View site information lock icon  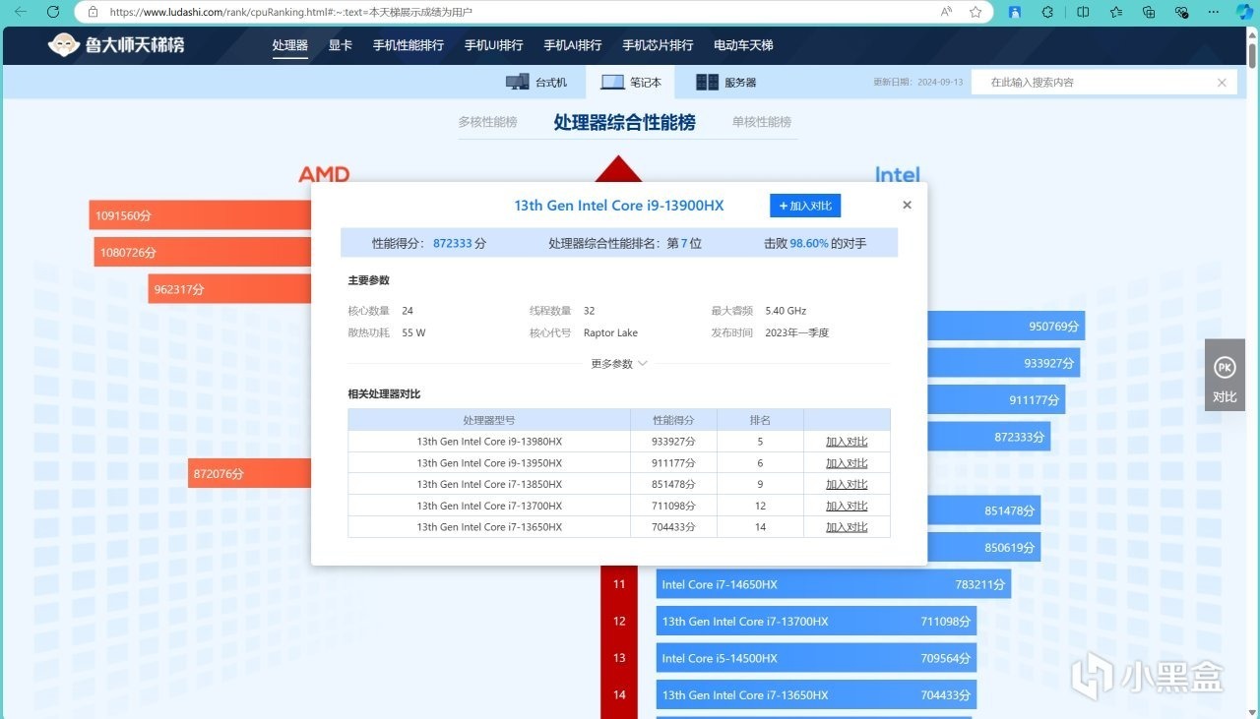(93, 12)
